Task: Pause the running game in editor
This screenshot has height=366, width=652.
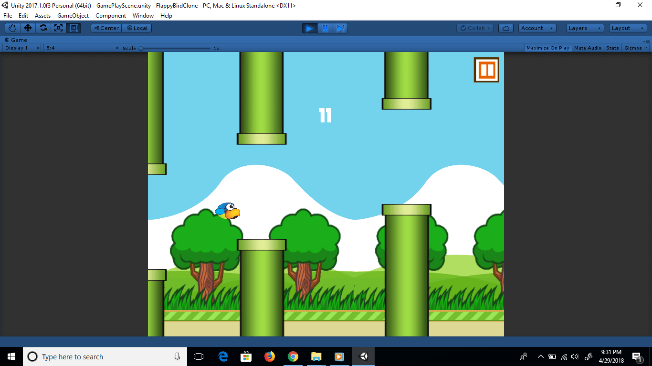Action: 325,28
